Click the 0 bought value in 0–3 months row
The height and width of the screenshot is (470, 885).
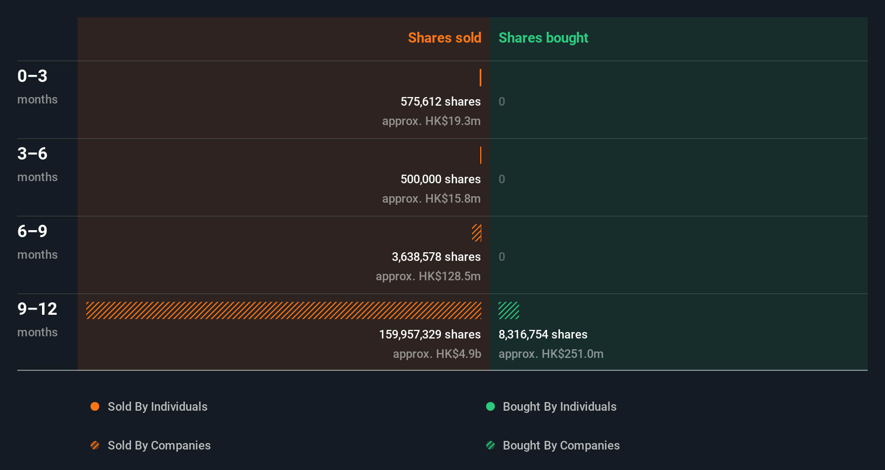502,101
